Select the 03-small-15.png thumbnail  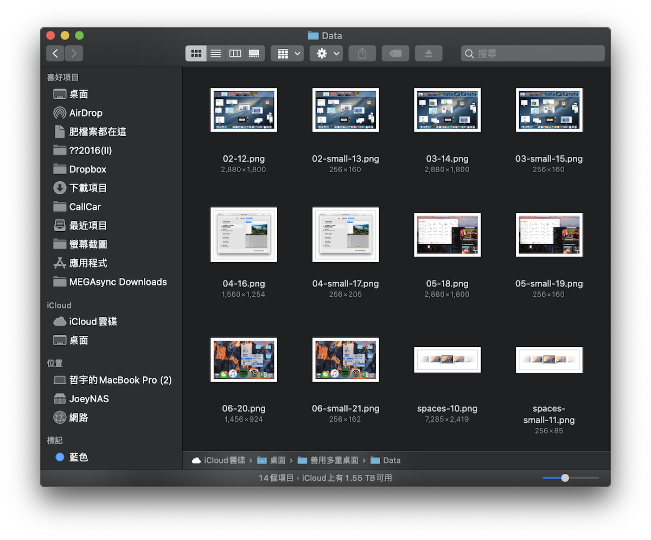pos(549,110)
